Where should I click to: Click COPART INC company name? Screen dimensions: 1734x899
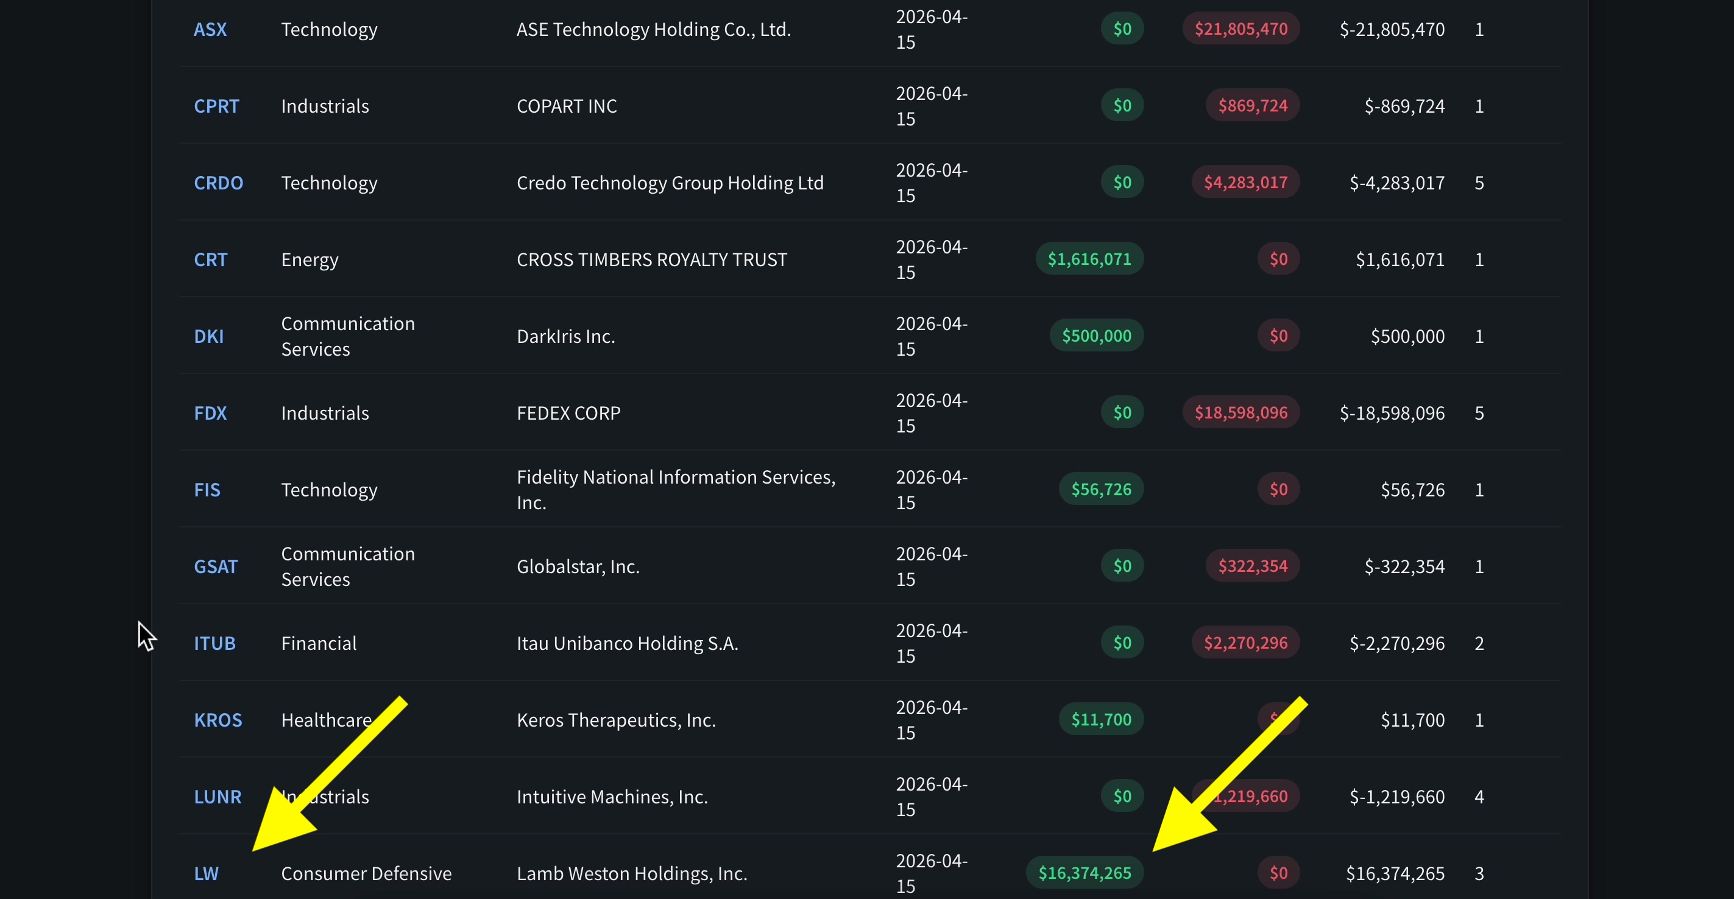[566, 105]
